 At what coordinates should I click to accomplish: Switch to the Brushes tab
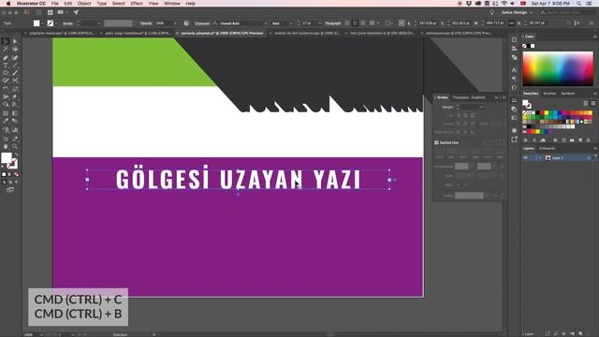pyautogui.click(x=549, y=94)
